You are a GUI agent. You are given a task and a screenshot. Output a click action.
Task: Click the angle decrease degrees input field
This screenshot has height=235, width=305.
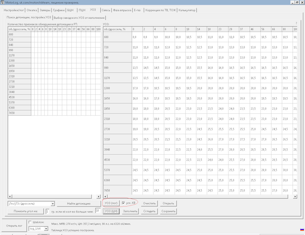point(47,211)
